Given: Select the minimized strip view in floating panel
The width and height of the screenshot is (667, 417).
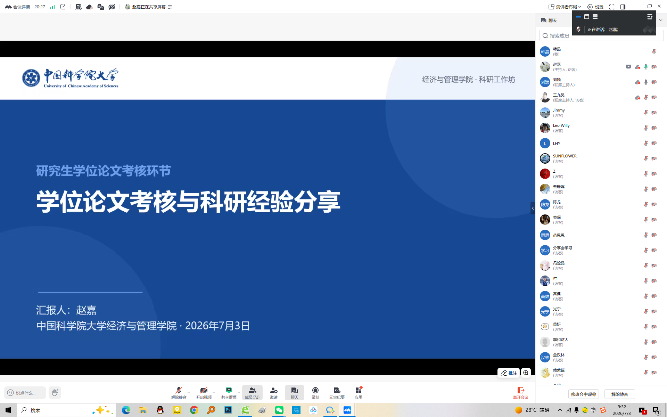Looking at the screenshot, I should [x=578, y=17].
